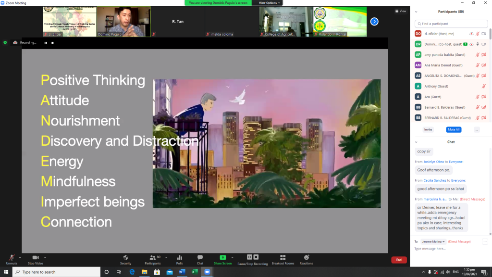This screenshot has width=492, height=277.
Task: Open Word from taskbar
Action: click(x=182, y=272)
